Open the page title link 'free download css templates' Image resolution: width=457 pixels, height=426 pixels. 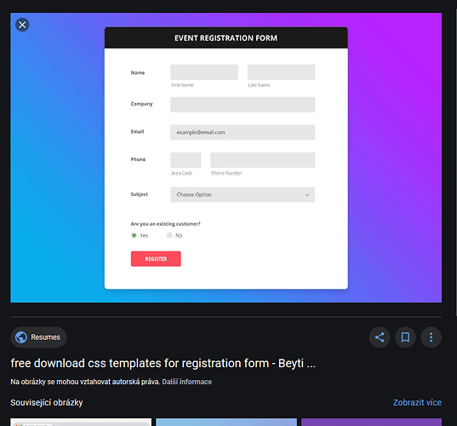pyautogui.click(x=163, y=363)
